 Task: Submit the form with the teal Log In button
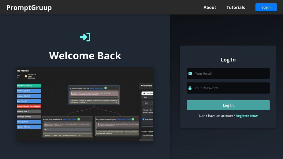click(228, 105)
